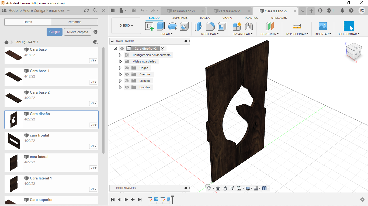Click the refresh icon in data panel

pyautogui.click(x=86, y=10)
